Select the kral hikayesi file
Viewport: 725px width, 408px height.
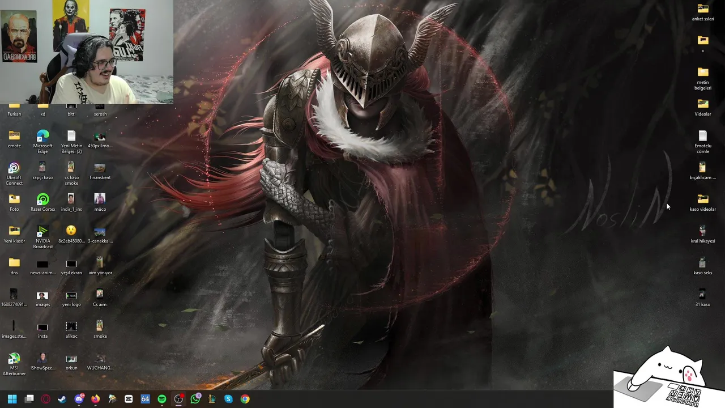pos(703,235)
